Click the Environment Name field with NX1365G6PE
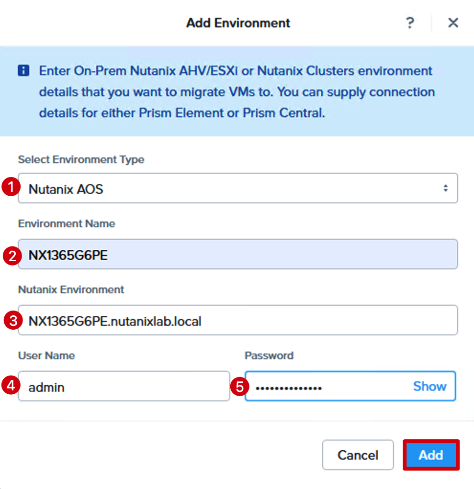474x489 pixels. click(x=238, y=254)
